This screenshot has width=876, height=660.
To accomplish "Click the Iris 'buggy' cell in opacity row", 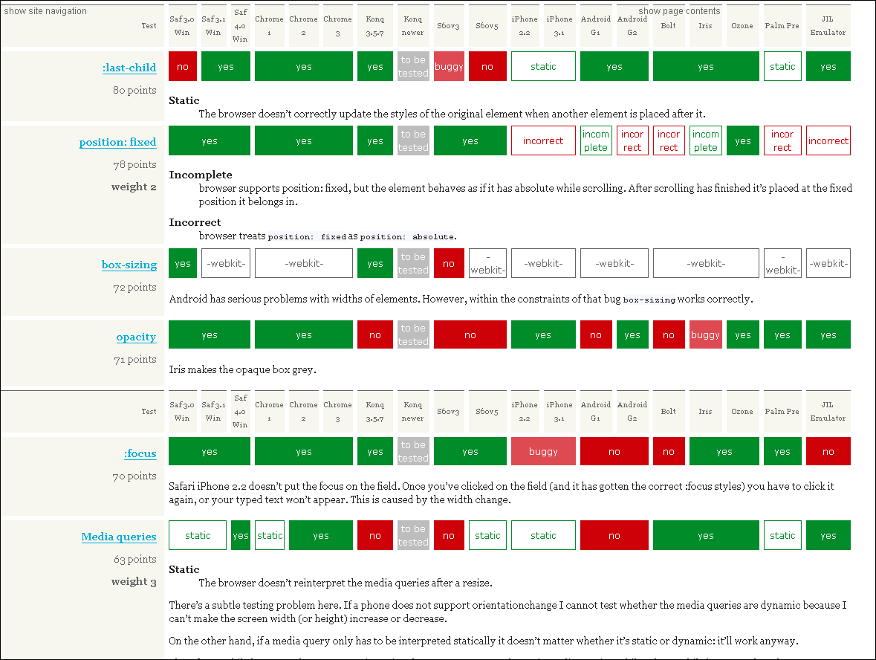I will click(x=706, y=334).
